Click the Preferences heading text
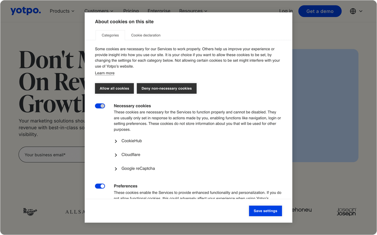 (x=126, y=186)
